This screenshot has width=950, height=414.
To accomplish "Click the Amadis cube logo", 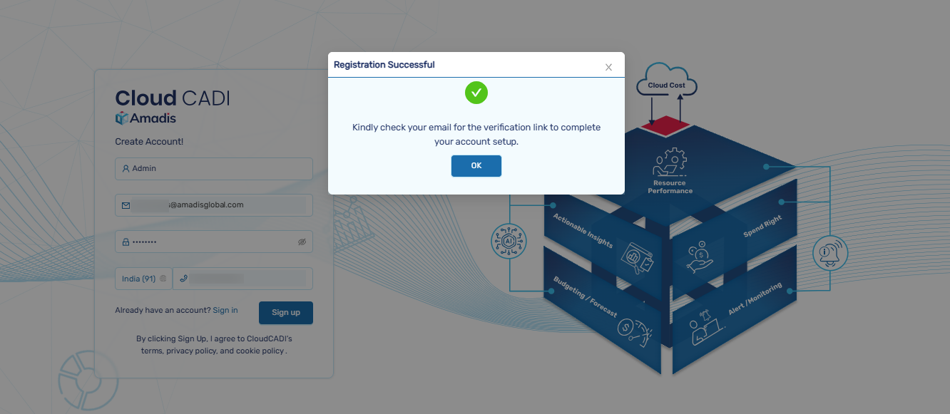I will click(121, 118).
